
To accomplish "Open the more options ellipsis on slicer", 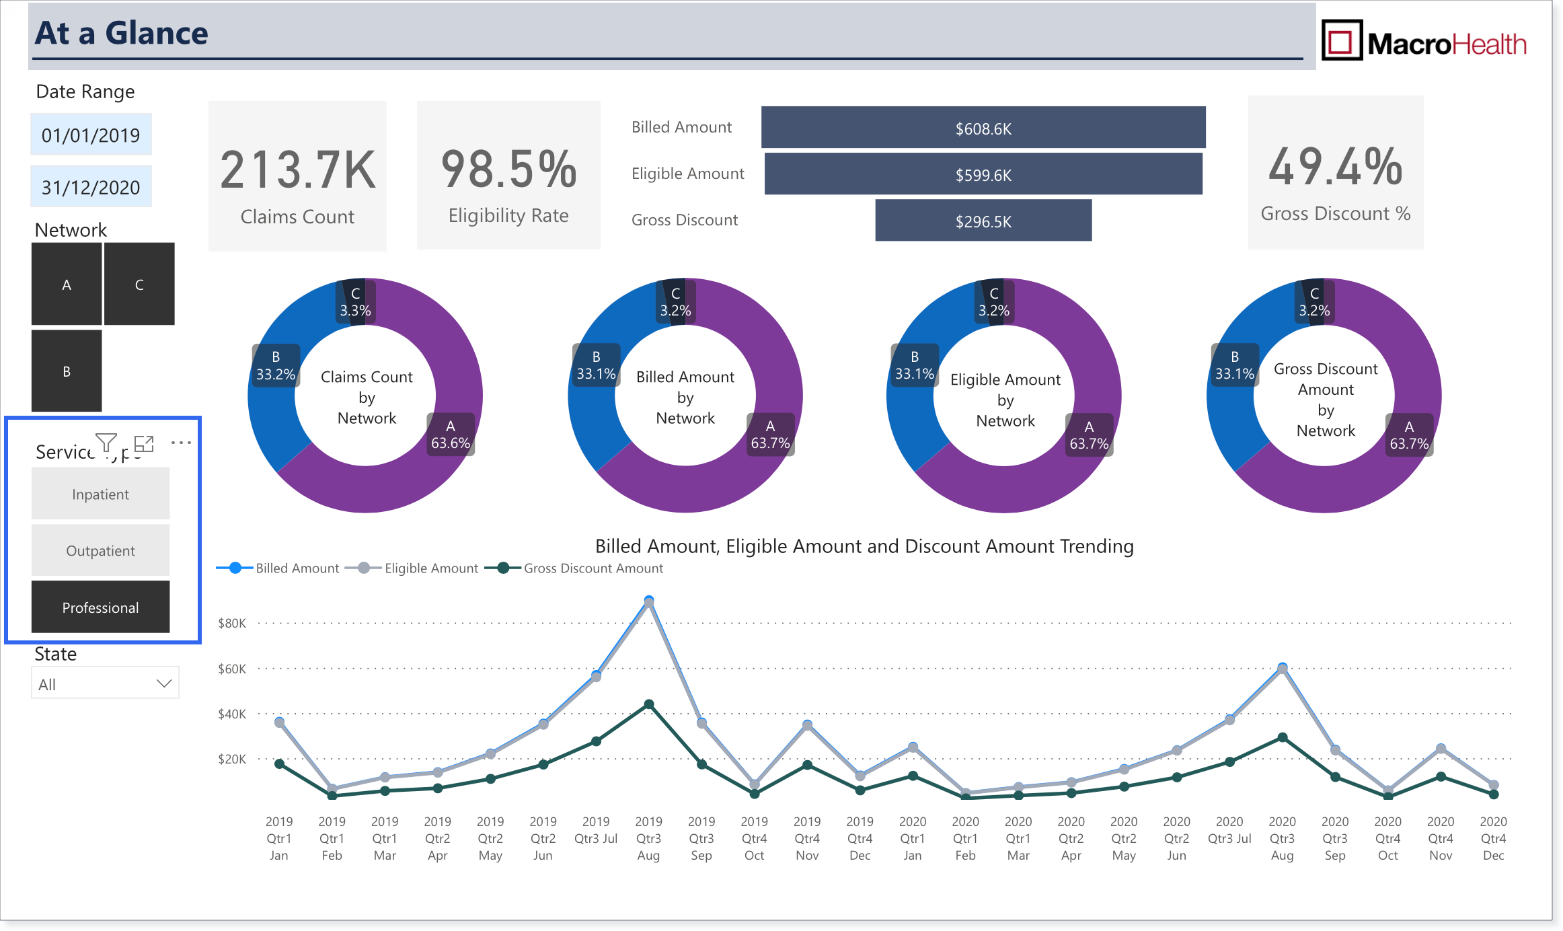I will [x=181, y=443].
